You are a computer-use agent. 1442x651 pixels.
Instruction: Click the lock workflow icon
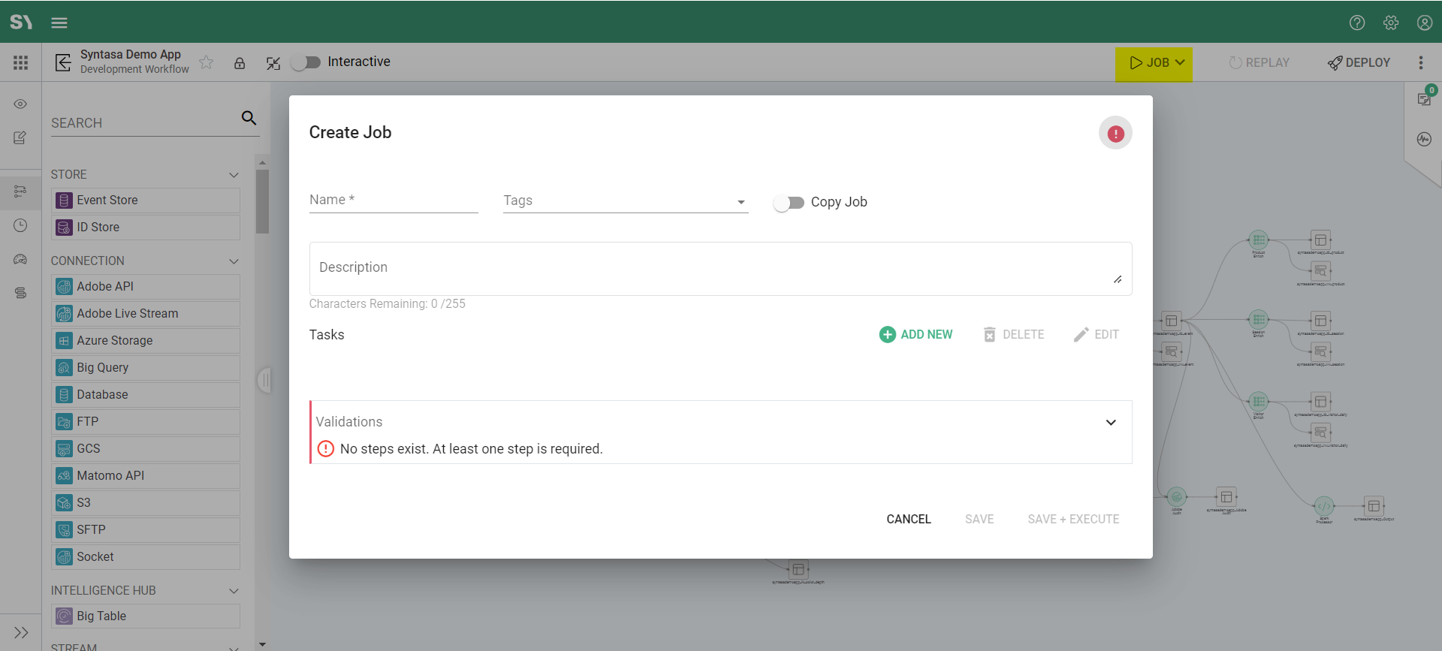click(x=240, y=63)
